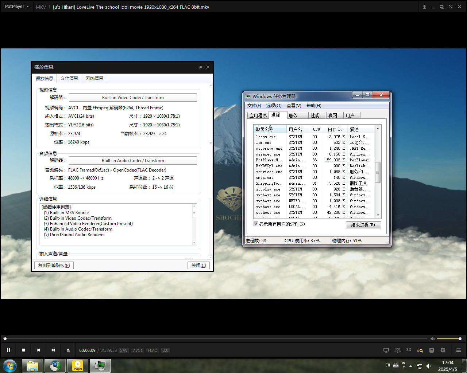The height and width of the screenshot is (373, 467).
Task: Toggle PotPlayer fullscreen icon in title bar
Action: (451, 7)
